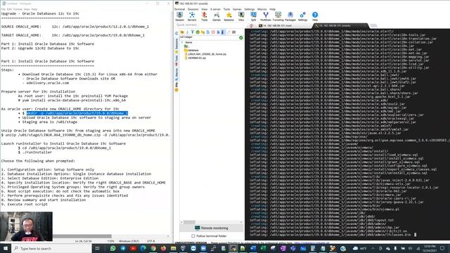Click the webcam video thumbnail

pyautogui.click(x=26, y=226)
